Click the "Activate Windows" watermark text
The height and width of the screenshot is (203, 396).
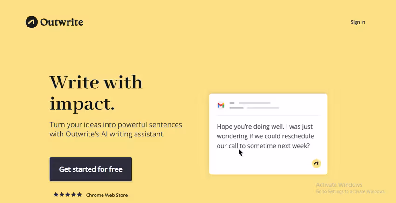click(x=339, y=185)
